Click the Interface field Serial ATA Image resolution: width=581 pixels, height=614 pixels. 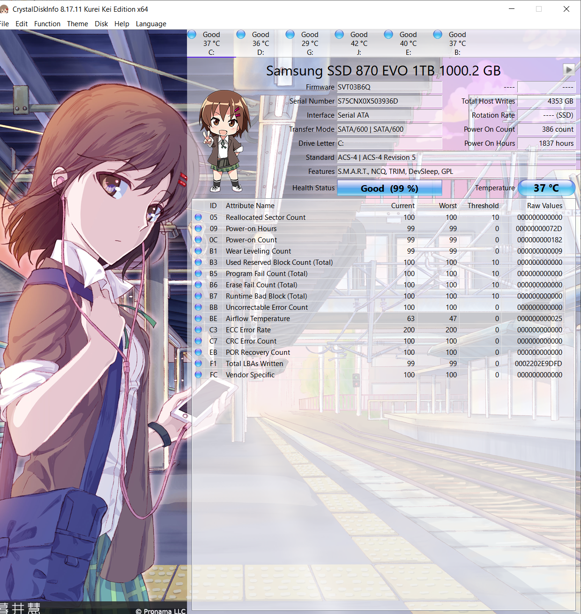(x=389, y=115)
